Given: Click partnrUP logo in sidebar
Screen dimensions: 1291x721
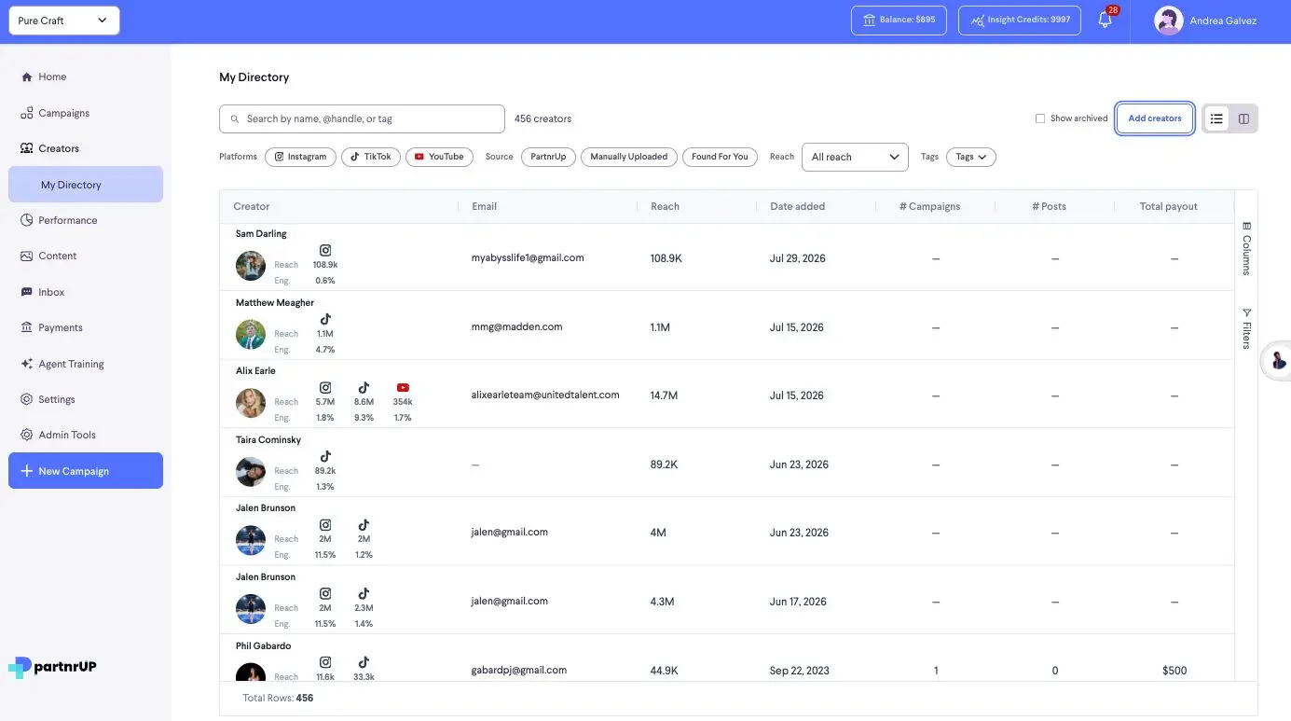Looking at the screenshot, I should pyautogui.click(x=52, y=667).
